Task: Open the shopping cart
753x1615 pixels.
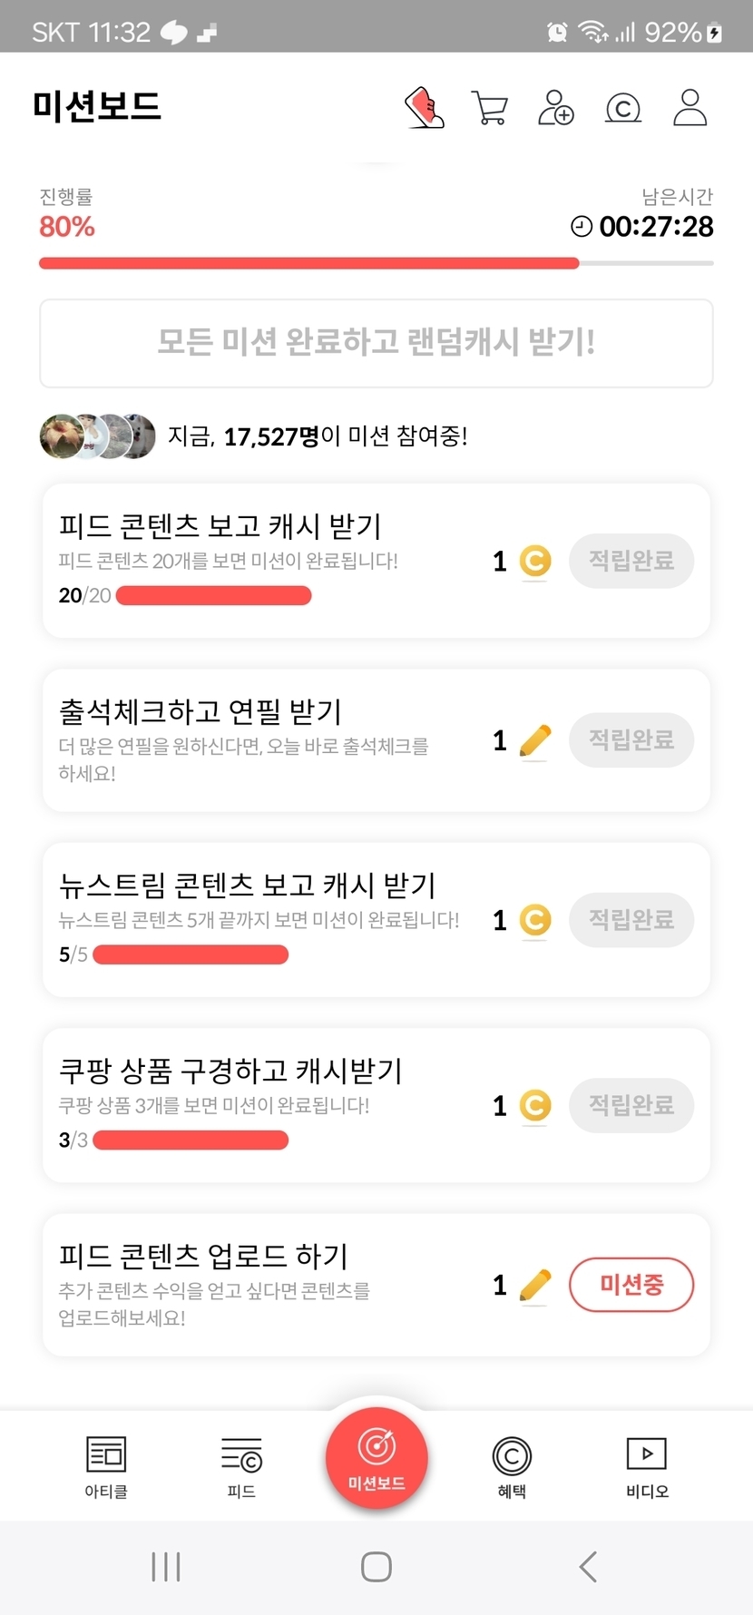Action: [x=490, y=108]
